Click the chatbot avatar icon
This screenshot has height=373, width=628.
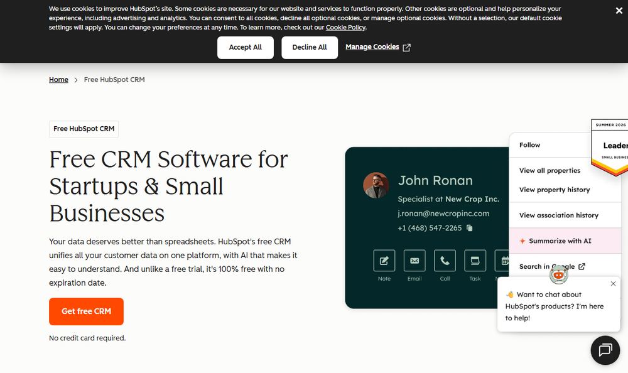tap(559, 274)
